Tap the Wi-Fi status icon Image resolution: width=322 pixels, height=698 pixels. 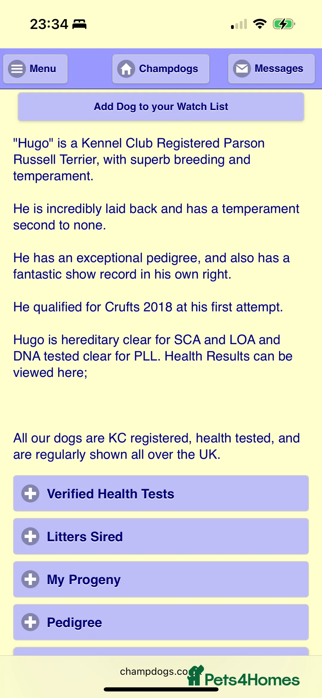tap(260, 24)
